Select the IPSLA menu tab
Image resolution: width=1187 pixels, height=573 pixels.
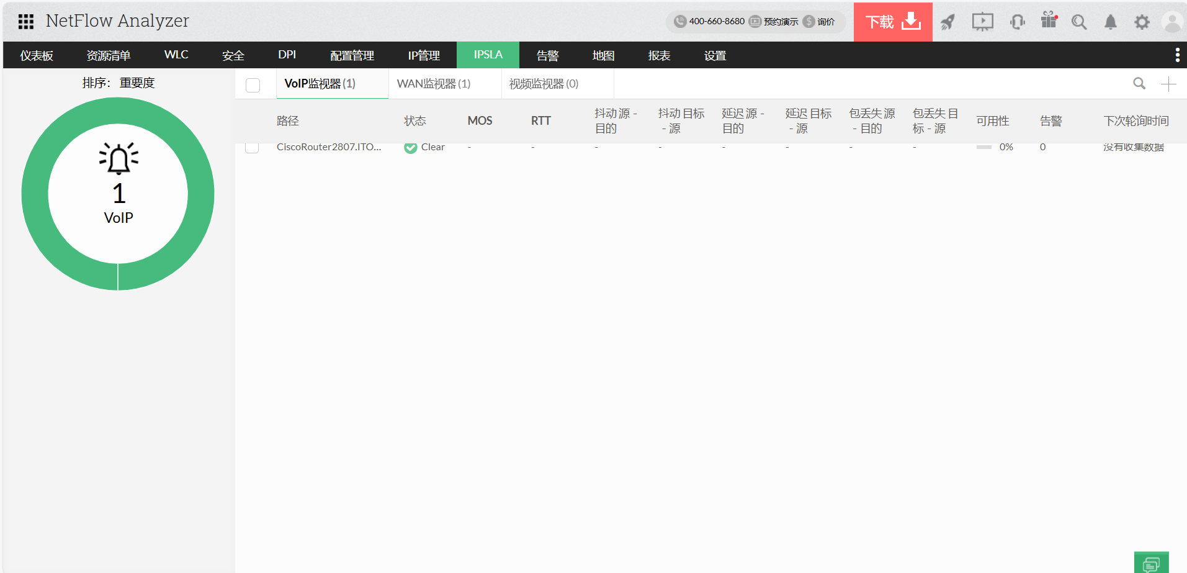[x=488, y=55]
